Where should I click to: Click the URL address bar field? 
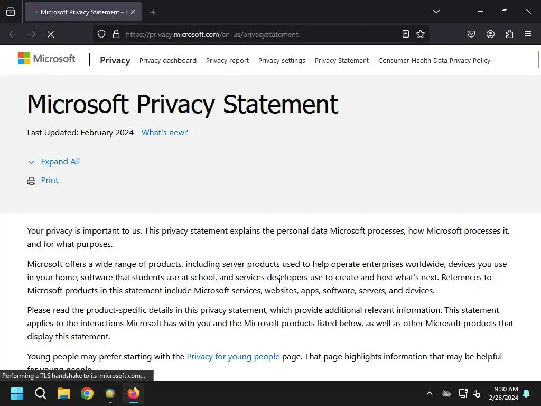(259, 34)
